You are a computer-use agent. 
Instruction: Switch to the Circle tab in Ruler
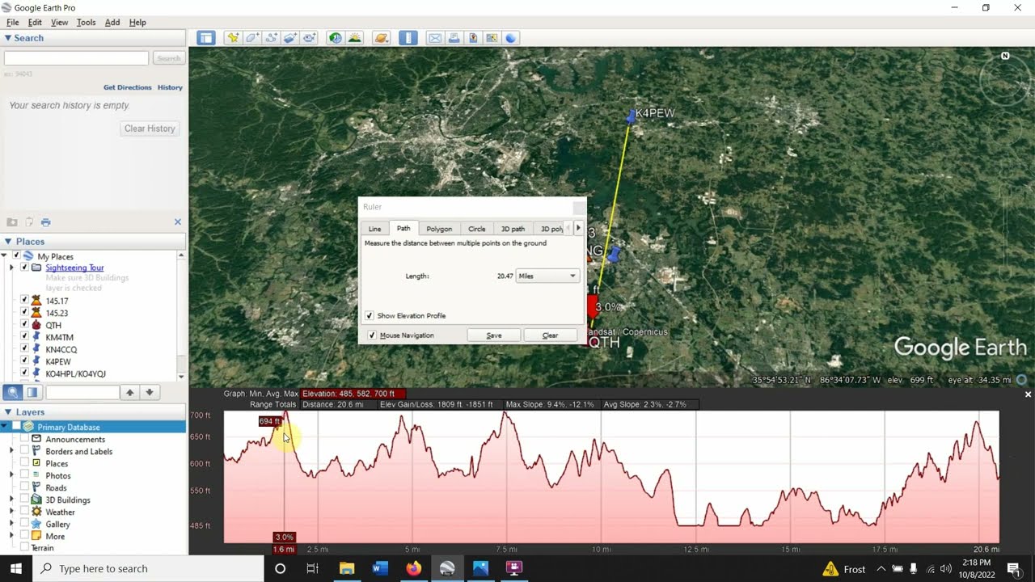point(477,229)
